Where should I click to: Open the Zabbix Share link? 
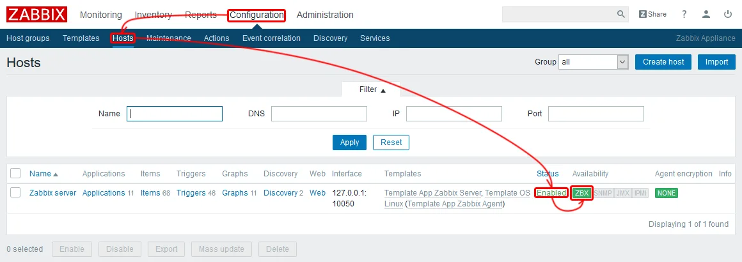(652, 14)
